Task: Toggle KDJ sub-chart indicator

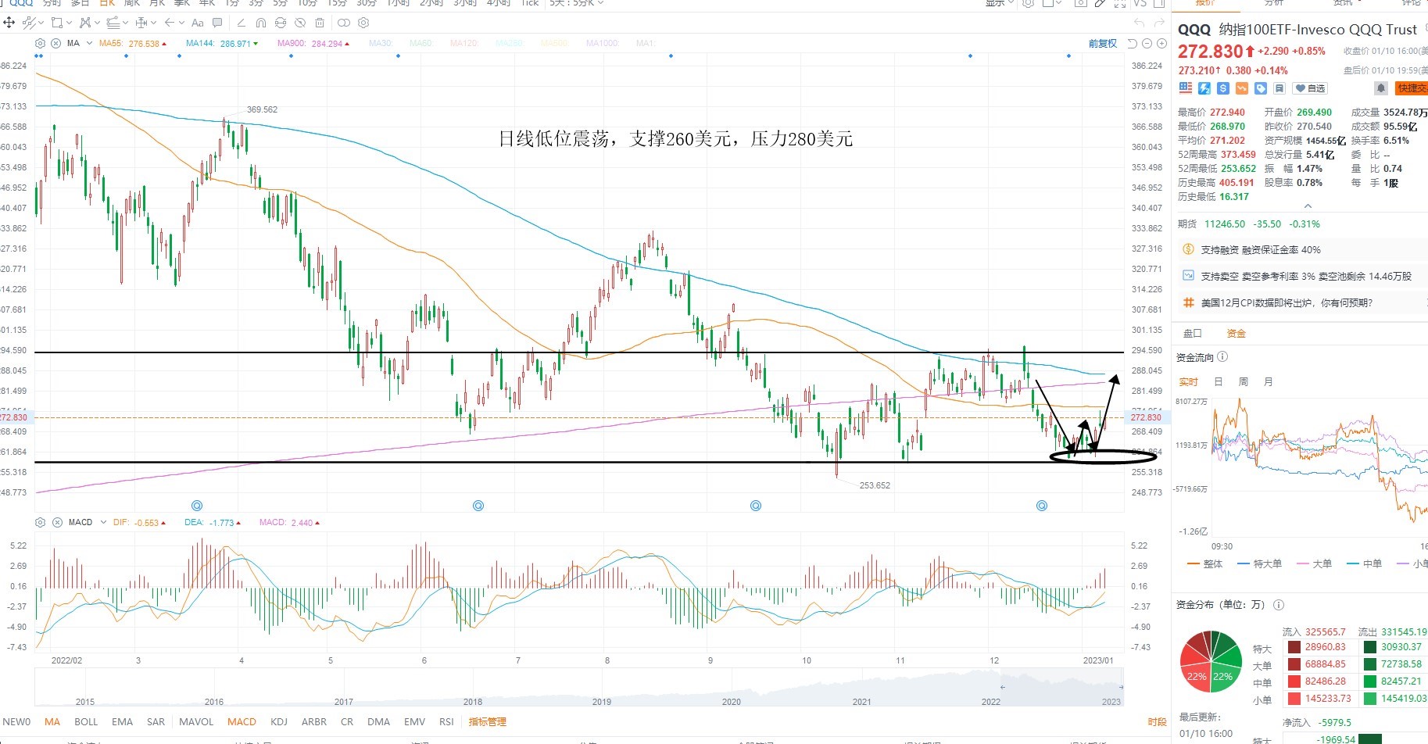Action: pyautogui.click(x=279, y=721)
